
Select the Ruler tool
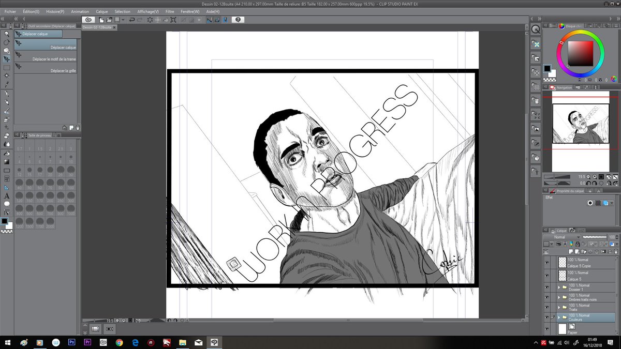click(7, 187)
